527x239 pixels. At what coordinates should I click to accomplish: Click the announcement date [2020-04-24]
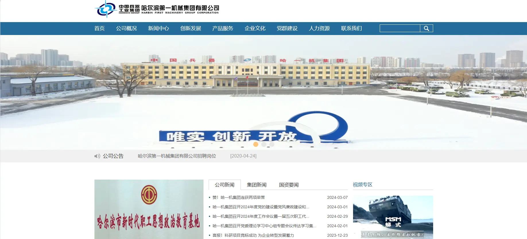tap(243, 156)
